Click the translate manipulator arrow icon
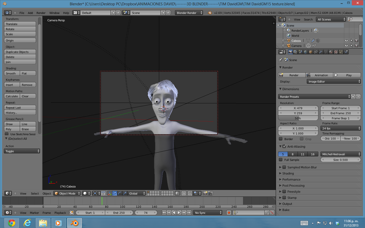The image size is (365, 228). (x=115, y=193)
